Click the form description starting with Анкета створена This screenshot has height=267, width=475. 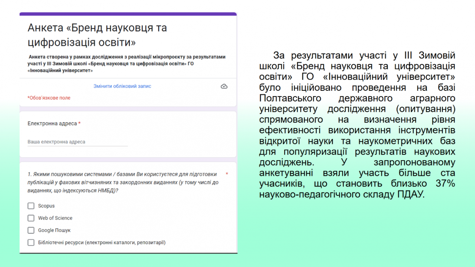(127, 63)
